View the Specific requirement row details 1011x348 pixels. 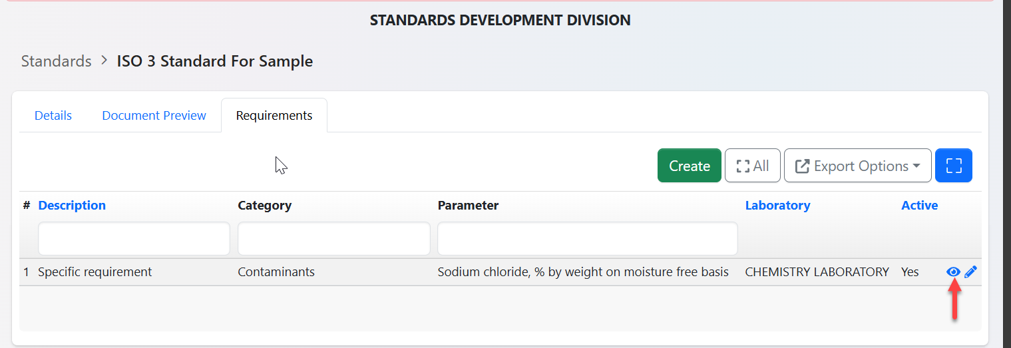(x=953, y=271)
